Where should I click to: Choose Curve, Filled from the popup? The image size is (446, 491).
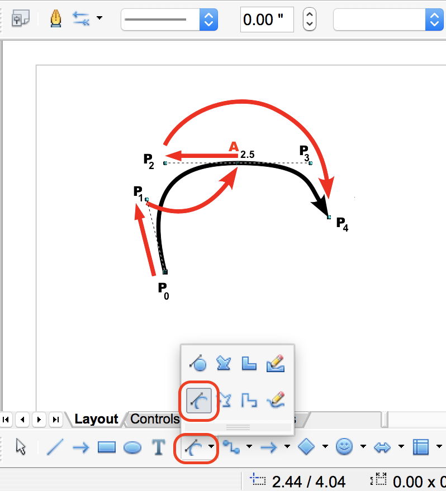coord(198,364)
